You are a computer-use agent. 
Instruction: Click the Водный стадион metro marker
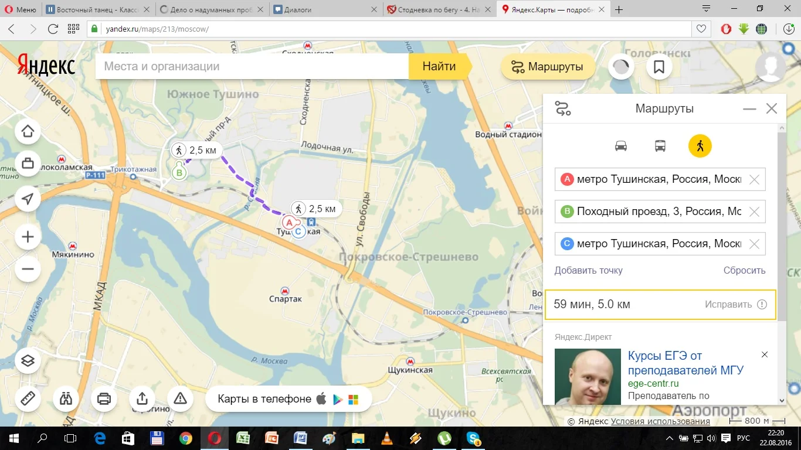coord(508,125)
